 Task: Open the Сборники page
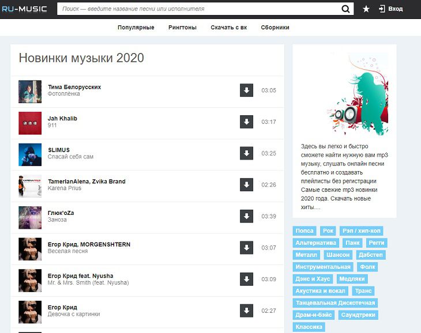pos(275,28)
